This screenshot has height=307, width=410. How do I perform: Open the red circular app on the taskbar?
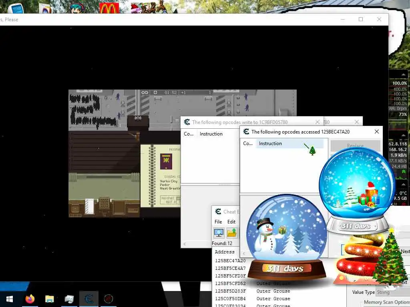[108, 299]
